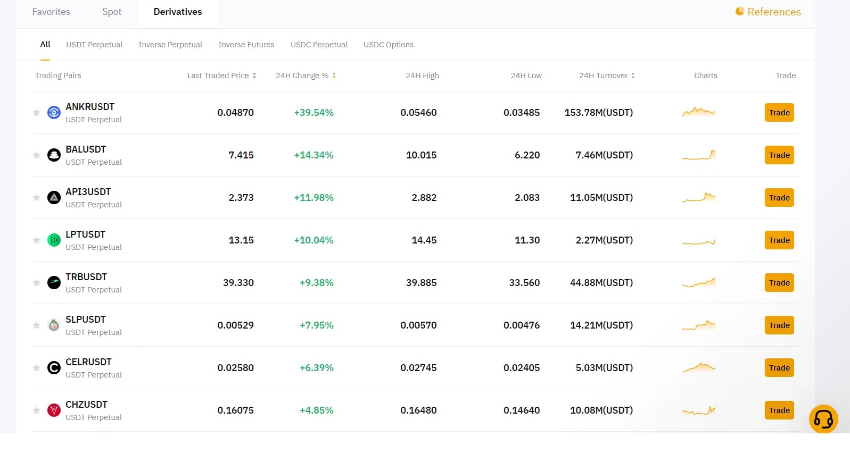Select the USDT Perpetual filter tab
Screen dimensions: 850x470
click(x=94, y=45)
